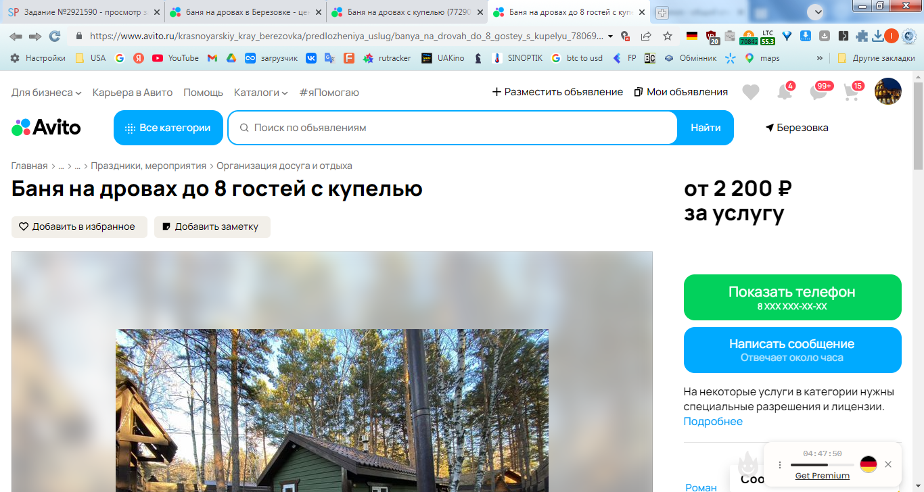Image resolution: width=924 pixels, height=492 pixels.
Task: Open Google Drive bookmark icon
Action: (231, 58)
